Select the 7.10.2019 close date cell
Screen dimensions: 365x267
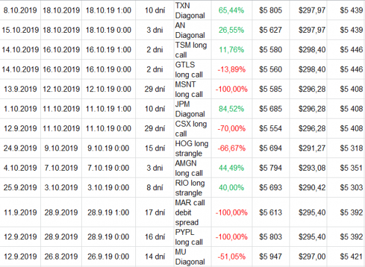tap(61, 168)
